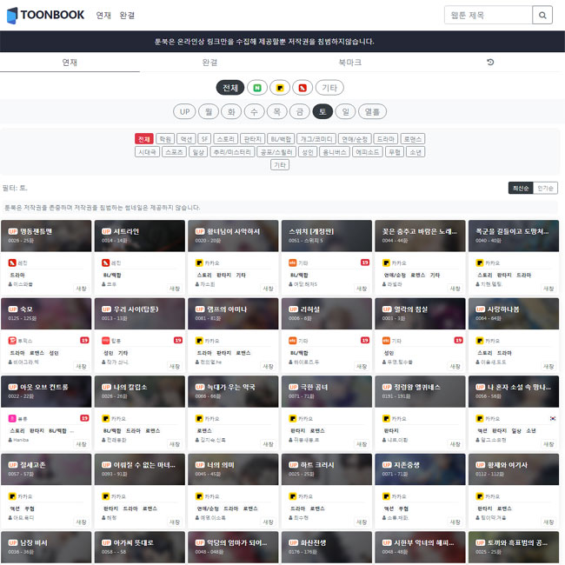Click the UP badge on 리허설 card
The width and height of the screenshot is (565, 565).
coord(293,309)
